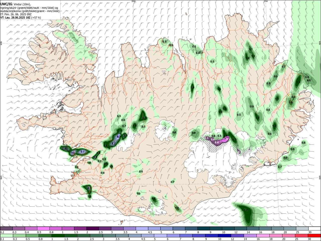The height and width of the screenshot is (241, 321).
Task: Click the 8.3 precipitation value on the map
Action: [119, 137]
